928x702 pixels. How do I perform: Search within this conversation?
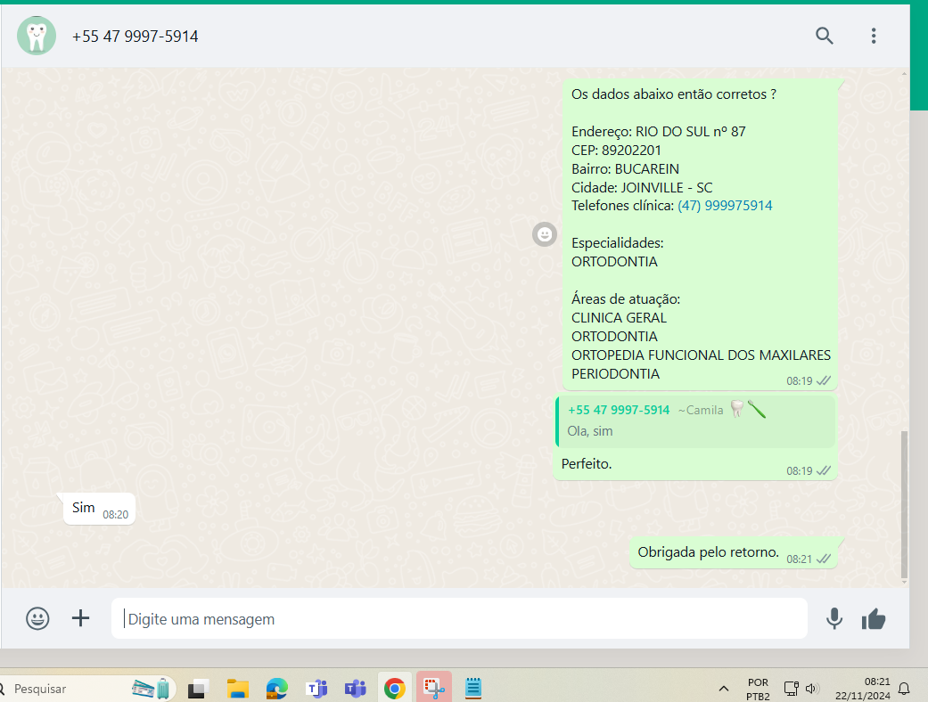[x=824, y=36]
